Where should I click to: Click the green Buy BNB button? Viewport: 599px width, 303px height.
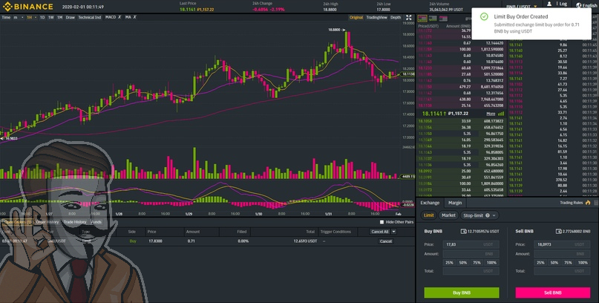462,293
